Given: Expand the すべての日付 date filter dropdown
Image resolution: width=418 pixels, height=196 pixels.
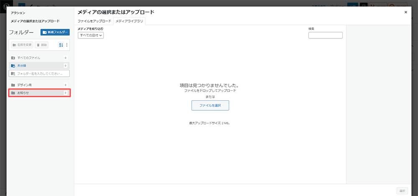Looking at the screenshot, I should pyautogui.click(x=91, y=35).
